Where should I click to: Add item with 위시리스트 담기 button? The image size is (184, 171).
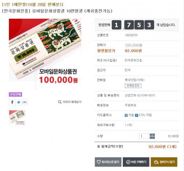pos(108,162)
